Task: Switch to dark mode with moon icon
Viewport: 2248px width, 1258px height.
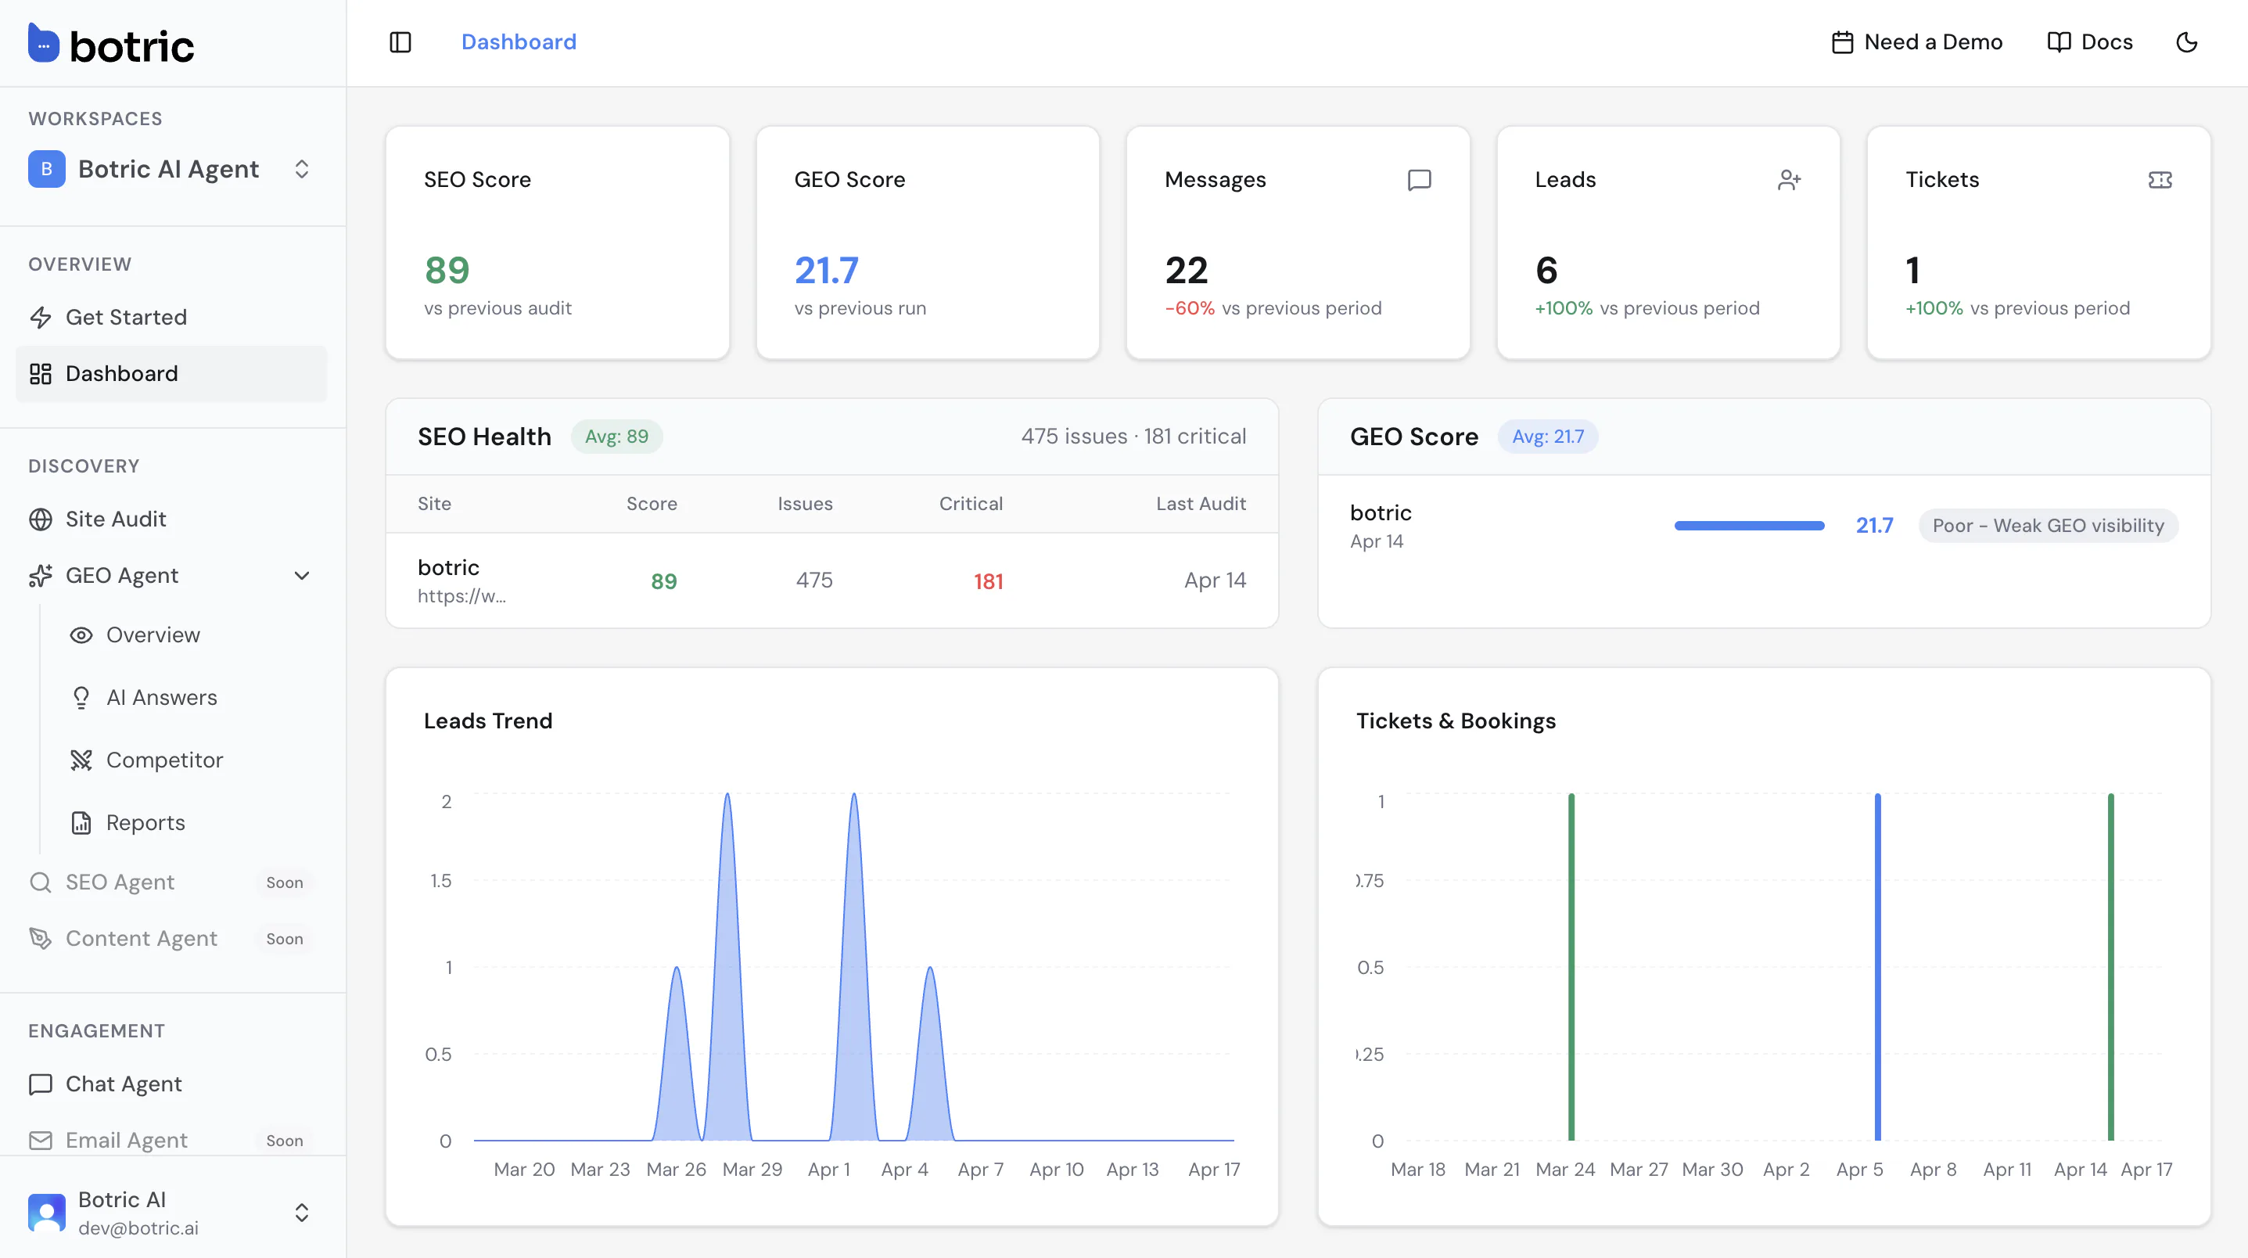Action: tap(2186, 42)
